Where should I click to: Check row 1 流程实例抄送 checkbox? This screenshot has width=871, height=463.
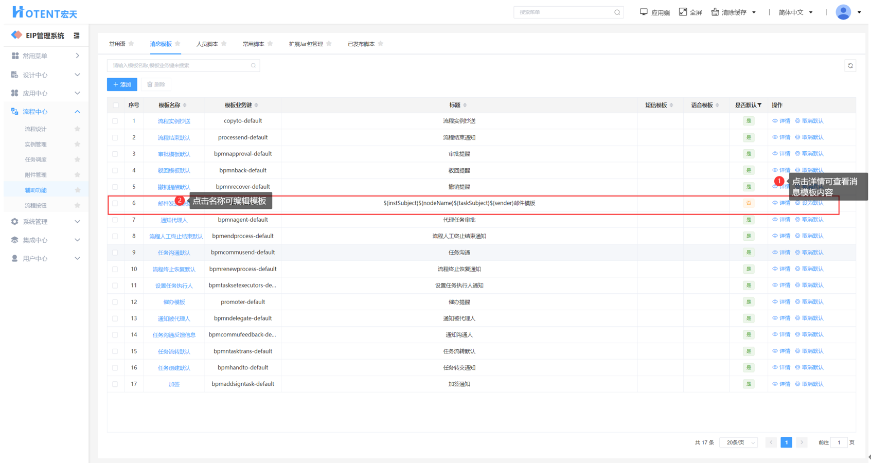pyautogui.click(x=115, y=121)
